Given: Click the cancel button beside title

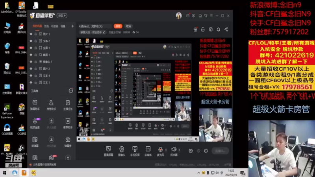Looking at the screenshot, I should (x=128, y=26).
